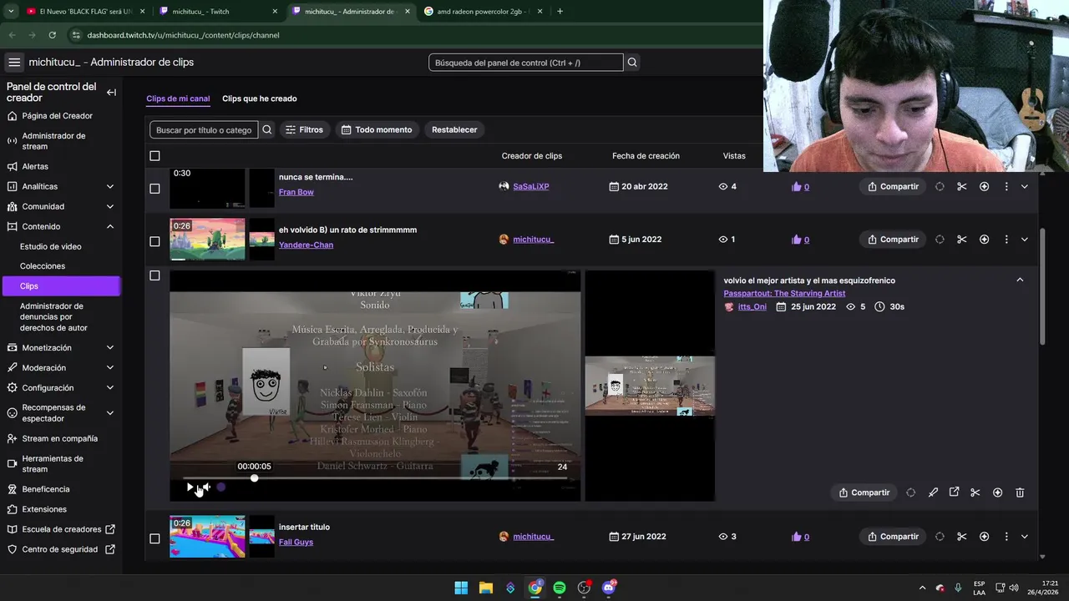Collapse the Contenido section
This screenshot has height=601, width=1069.
click(109, 226)
